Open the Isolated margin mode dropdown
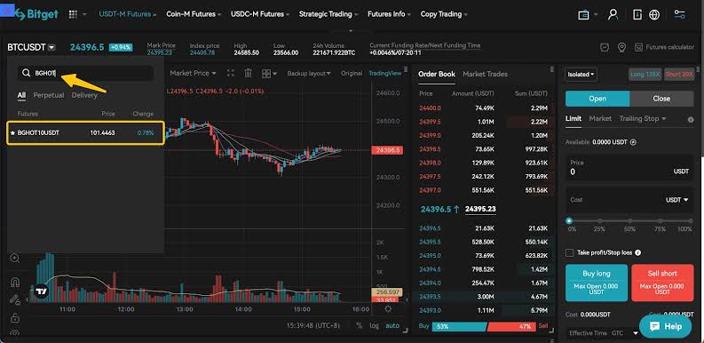704x343 pixels. tap(581, 74)
